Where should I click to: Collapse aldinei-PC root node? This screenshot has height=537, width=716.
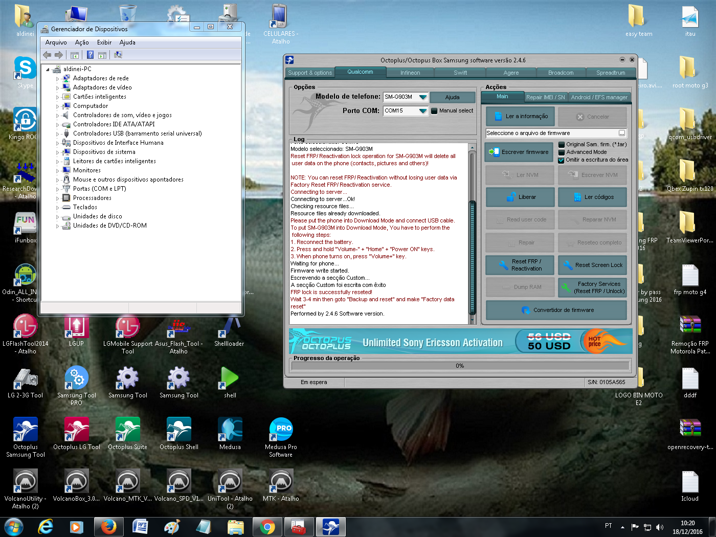point(48,70)
